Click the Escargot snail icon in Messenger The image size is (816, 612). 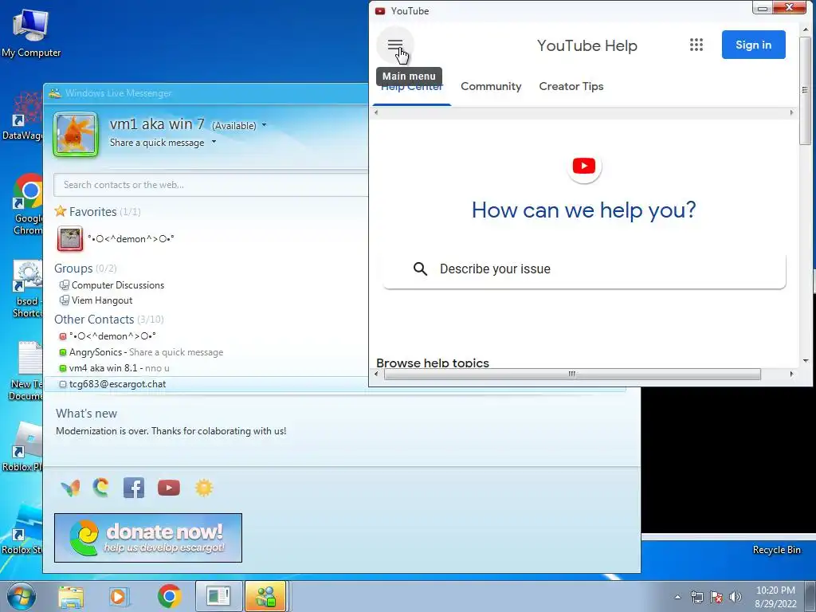point(101,488)
